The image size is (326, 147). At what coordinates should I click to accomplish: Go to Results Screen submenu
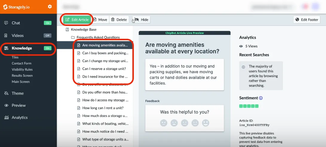22,75
